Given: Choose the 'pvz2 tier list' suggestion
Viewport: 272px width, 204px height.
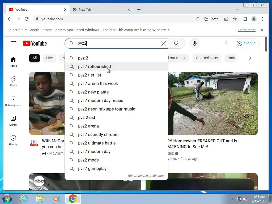Looking at the screenshot, I should tap(116, 75).
